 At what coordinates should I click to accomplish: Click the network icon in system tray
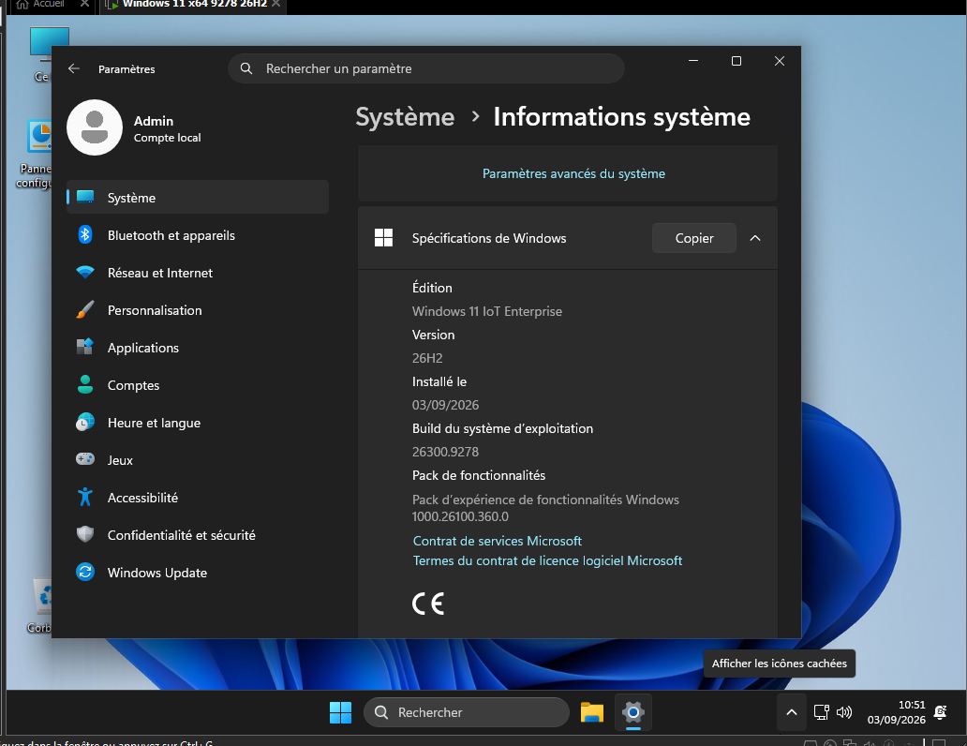click(822, 712)
